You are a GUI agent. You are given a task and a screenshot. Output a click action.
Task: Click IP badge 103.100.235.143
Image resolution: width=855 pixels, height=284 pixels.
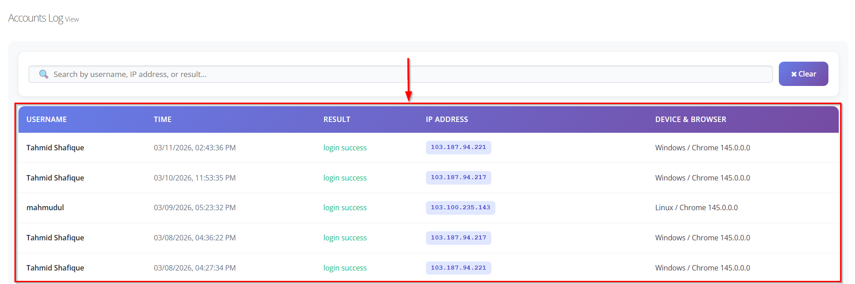[460, 207]
